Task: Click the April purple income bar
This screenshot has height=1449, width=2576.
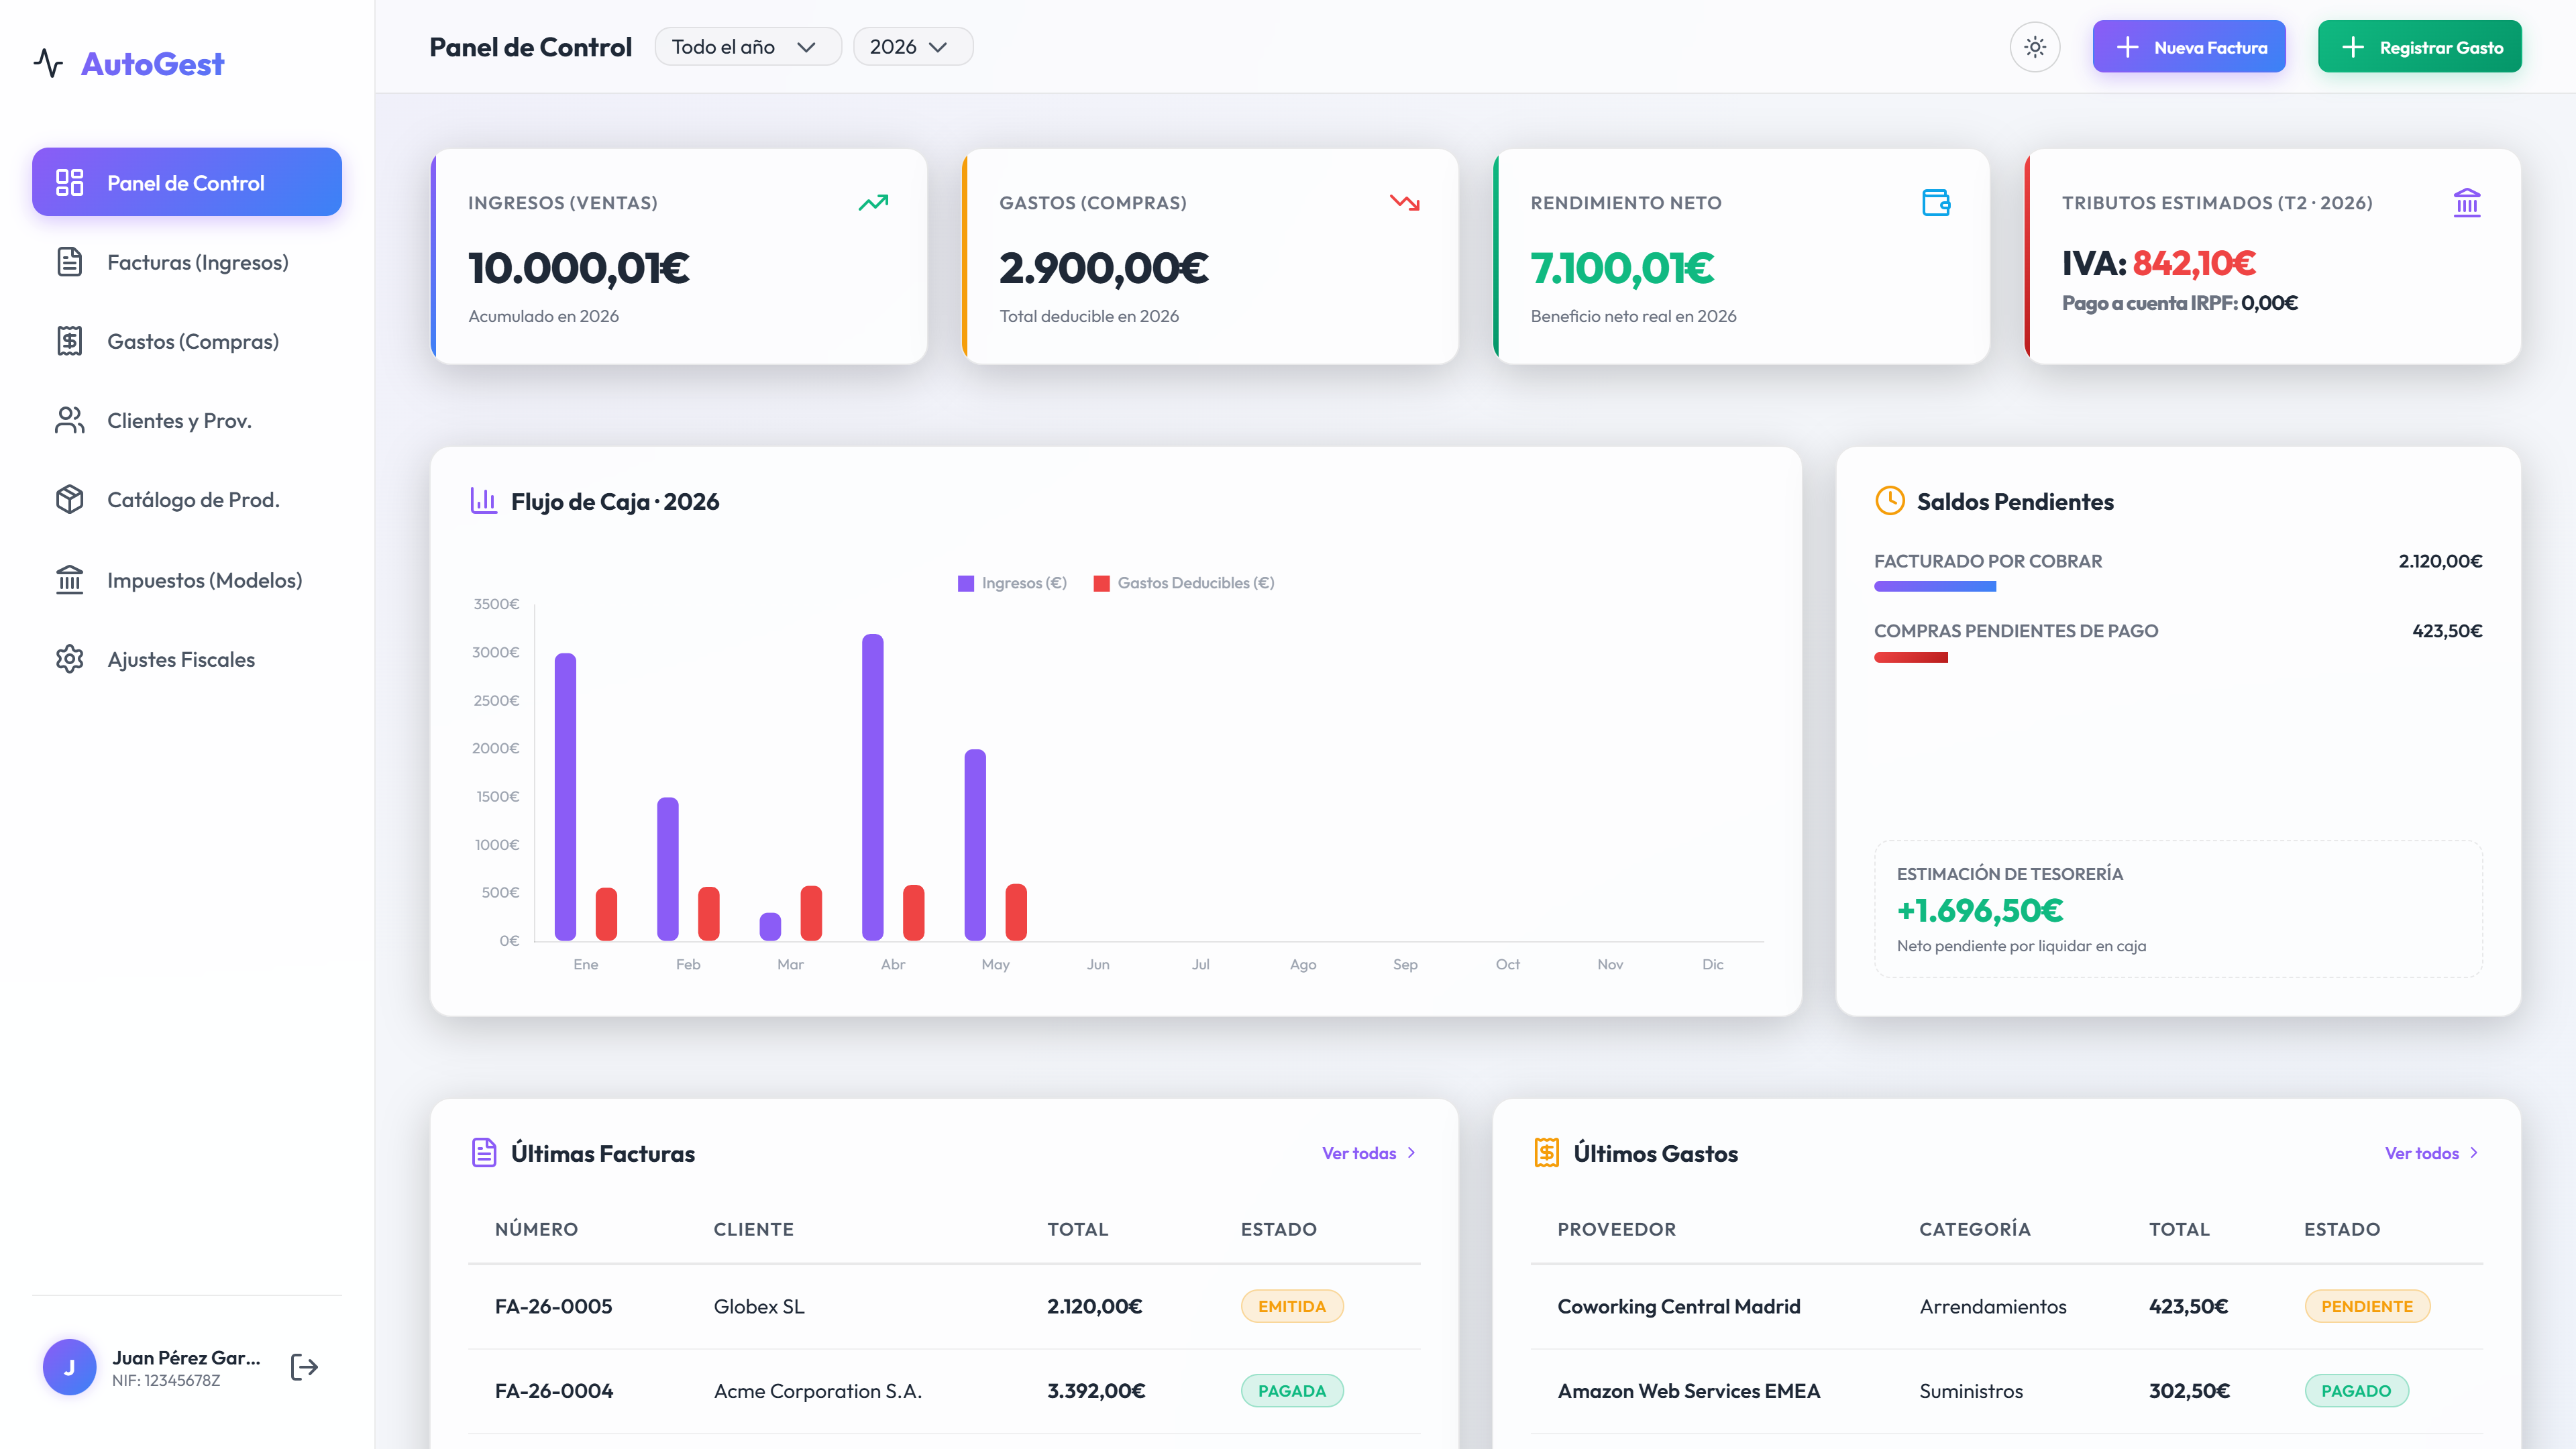Action: tap(872, 787)
